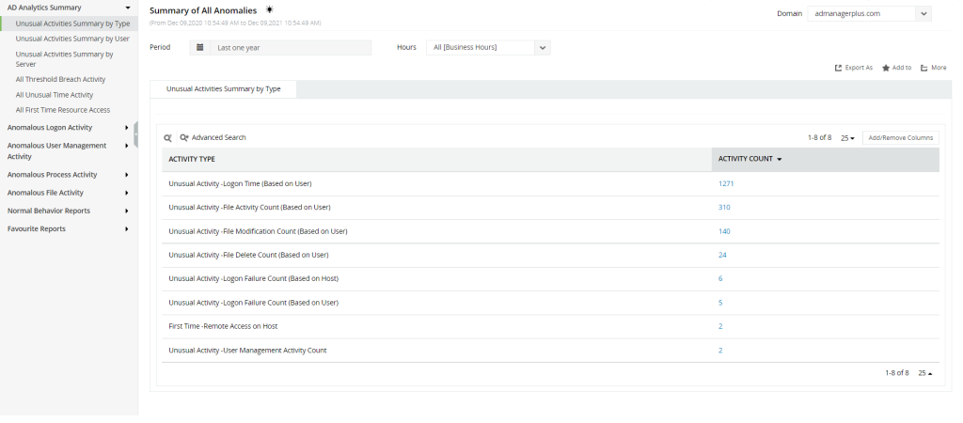Click the calendar icon beside Period
This screenshot has width=963, height=423.
click(199, 47)
